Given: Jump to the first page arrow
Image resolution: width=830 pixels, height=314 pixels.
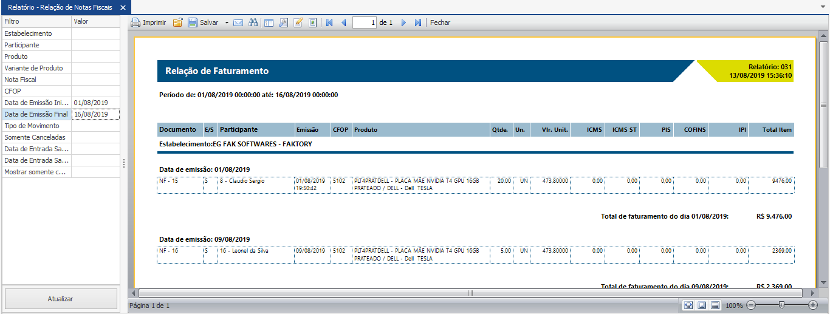Looking at the screenshot, I should coord(329,22).
